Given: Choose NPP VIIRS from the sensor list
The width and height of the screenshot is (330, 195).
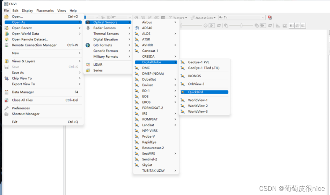Looking at the screenshot, I should click(150, 131).
